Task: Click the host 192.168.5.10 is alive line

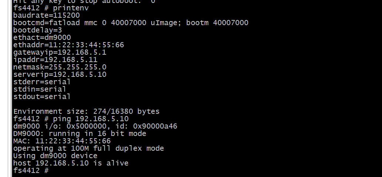Action: click(71, 163)
